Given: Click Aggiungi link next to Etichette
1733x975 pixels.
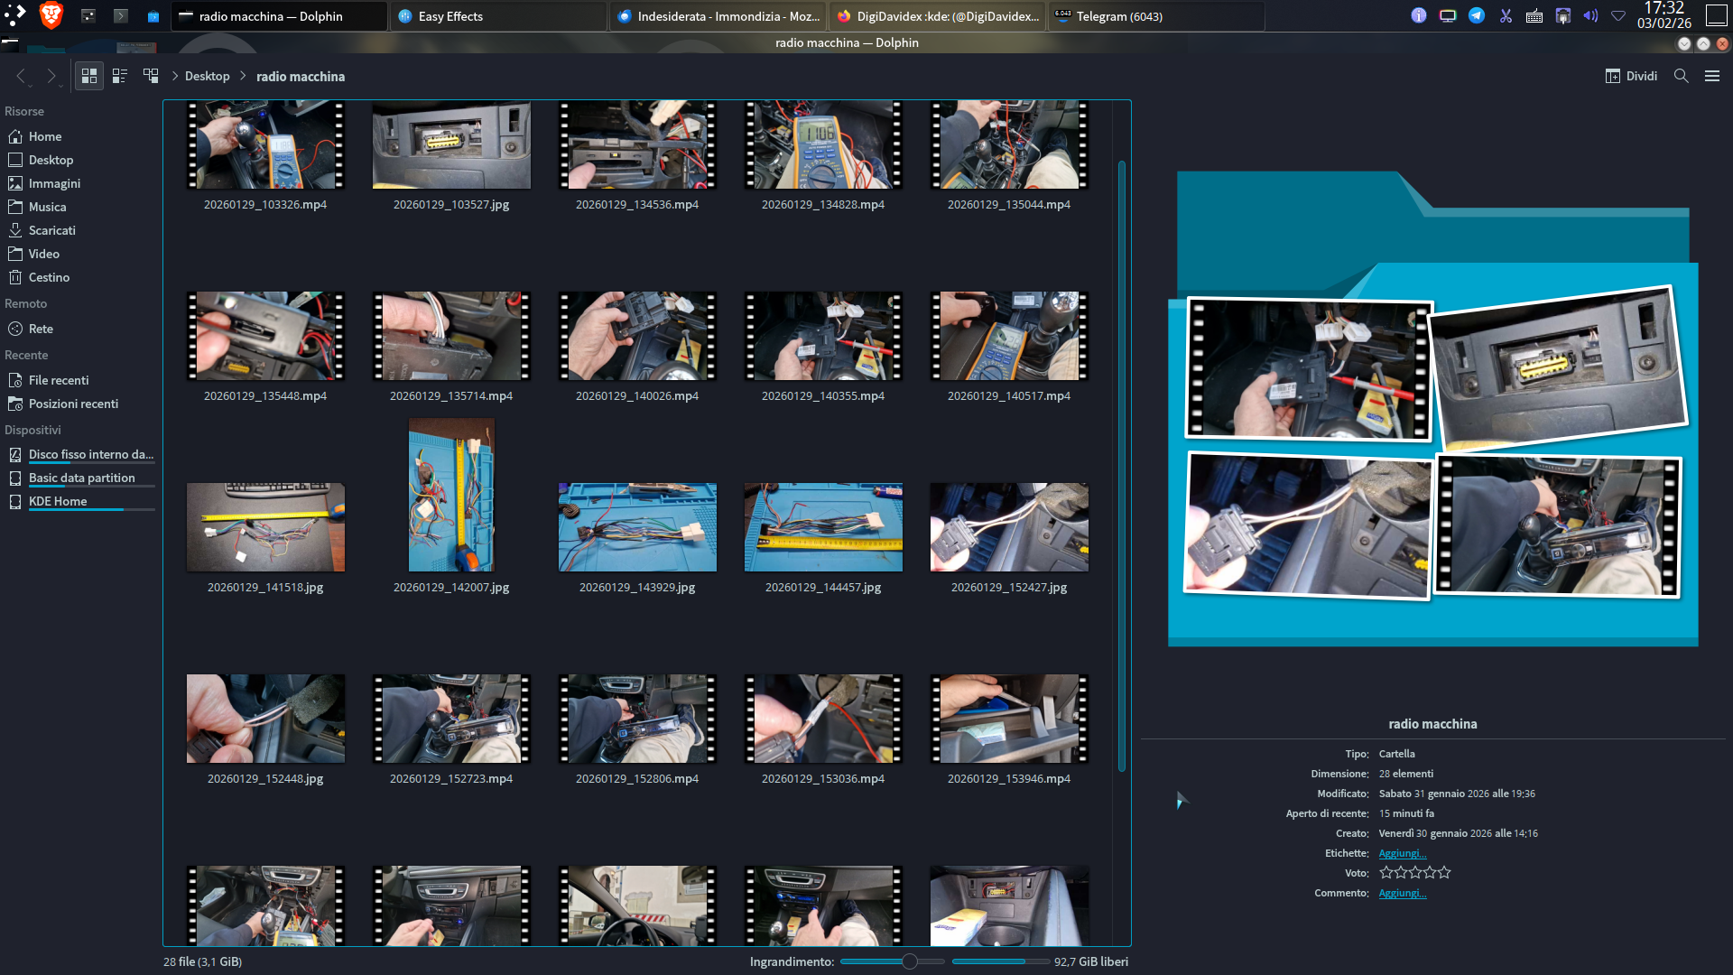Looking at the screenshot, I should 1402,853.
